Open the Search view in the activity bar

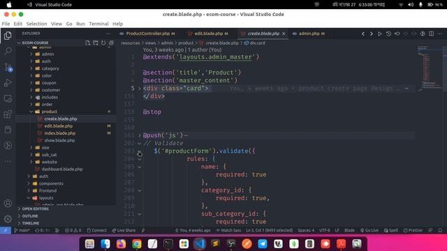8,51
